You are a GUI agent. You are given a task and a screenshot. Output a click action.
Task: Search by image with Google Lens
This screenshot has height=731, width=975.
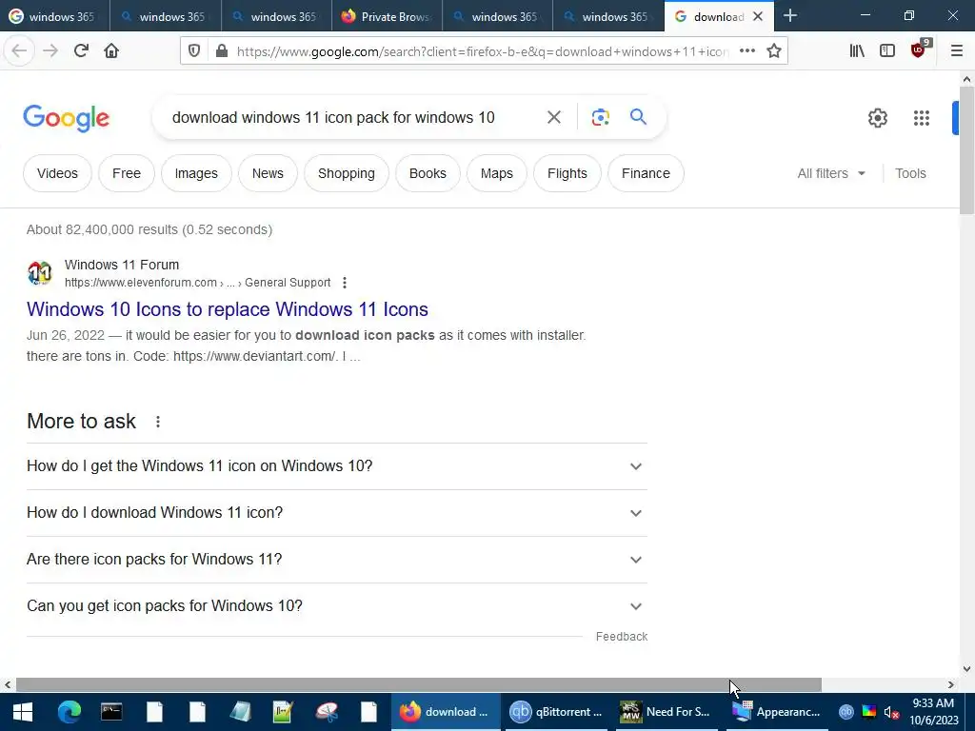(600, 117)
